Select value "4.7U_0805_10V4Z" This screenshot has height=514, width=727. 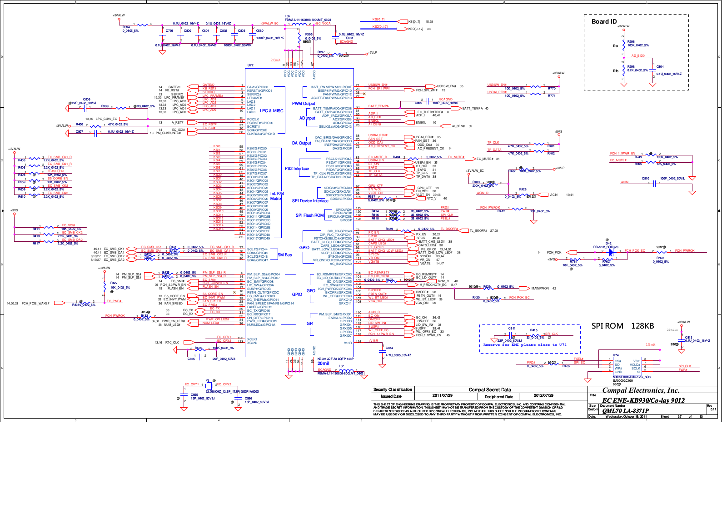(398, 355)
